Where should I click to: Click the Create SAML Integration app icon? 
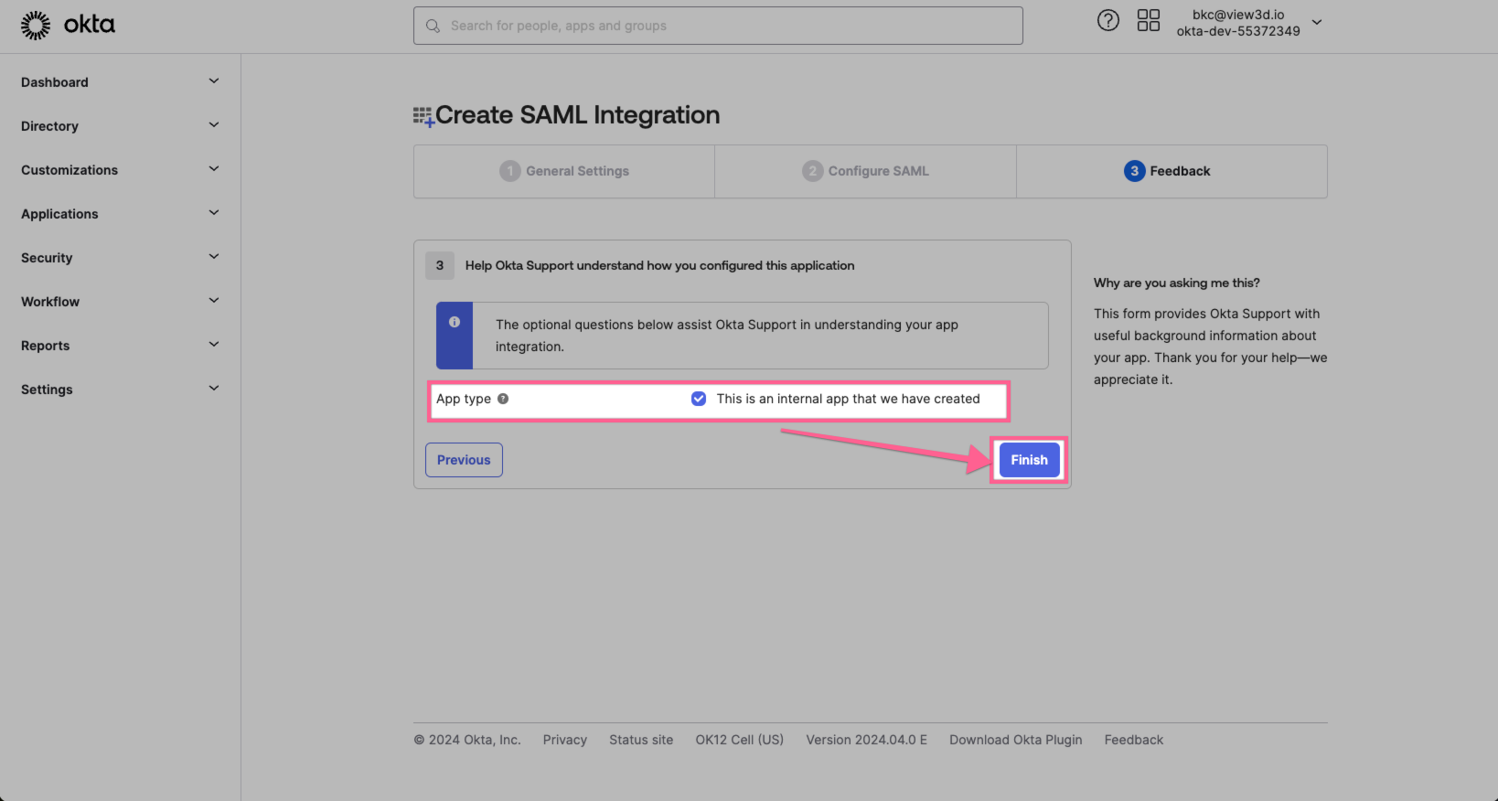click(x=423, y=116)
